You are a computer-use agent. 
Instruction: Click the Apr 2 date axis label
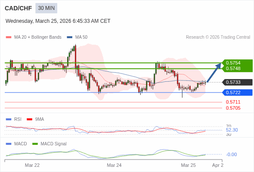[x=218, y=165]
